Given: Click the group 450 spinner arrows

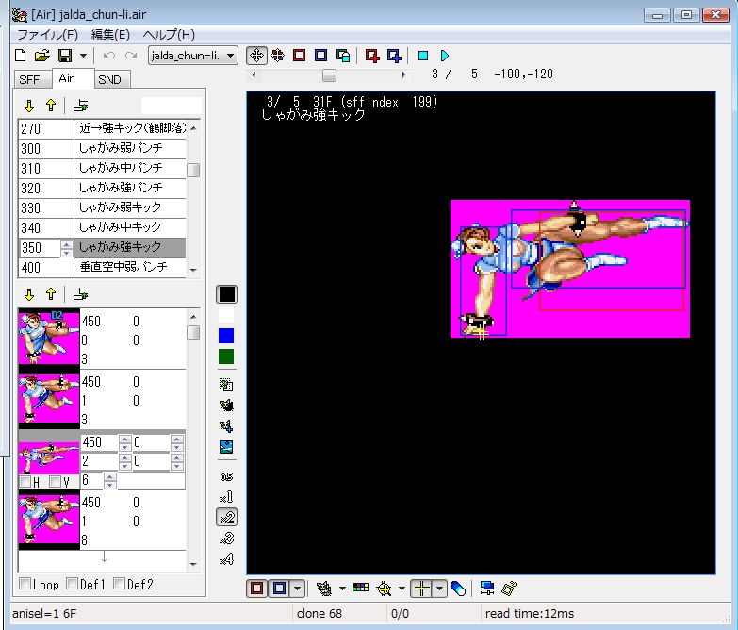Looking at the screenshot, I should click(x=125, y=442).
